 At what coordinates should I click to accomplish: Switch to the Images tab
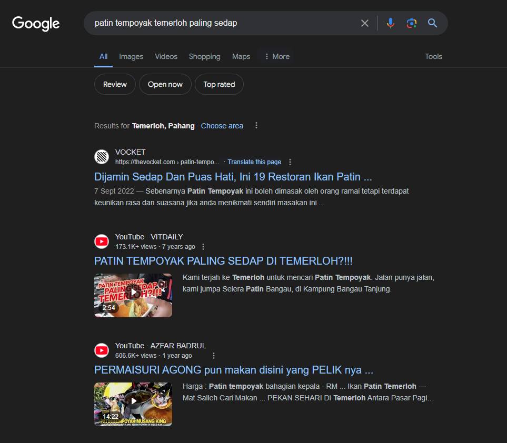[131, 56]
